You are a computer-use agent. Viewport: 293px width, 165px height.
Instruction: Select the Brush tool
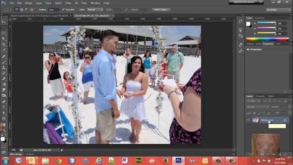[x=4, y=62]
